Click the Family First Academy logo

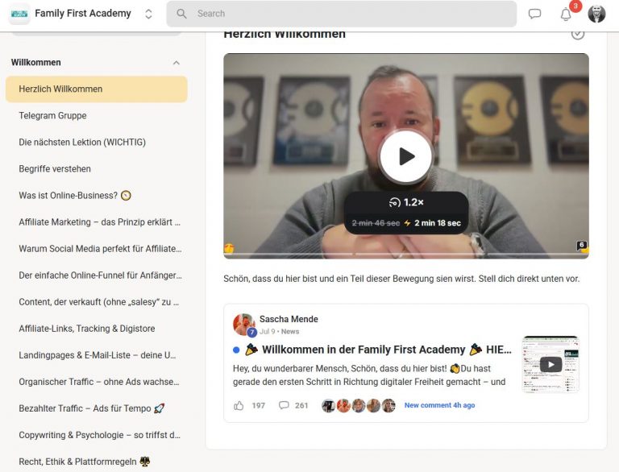point(19,14)
